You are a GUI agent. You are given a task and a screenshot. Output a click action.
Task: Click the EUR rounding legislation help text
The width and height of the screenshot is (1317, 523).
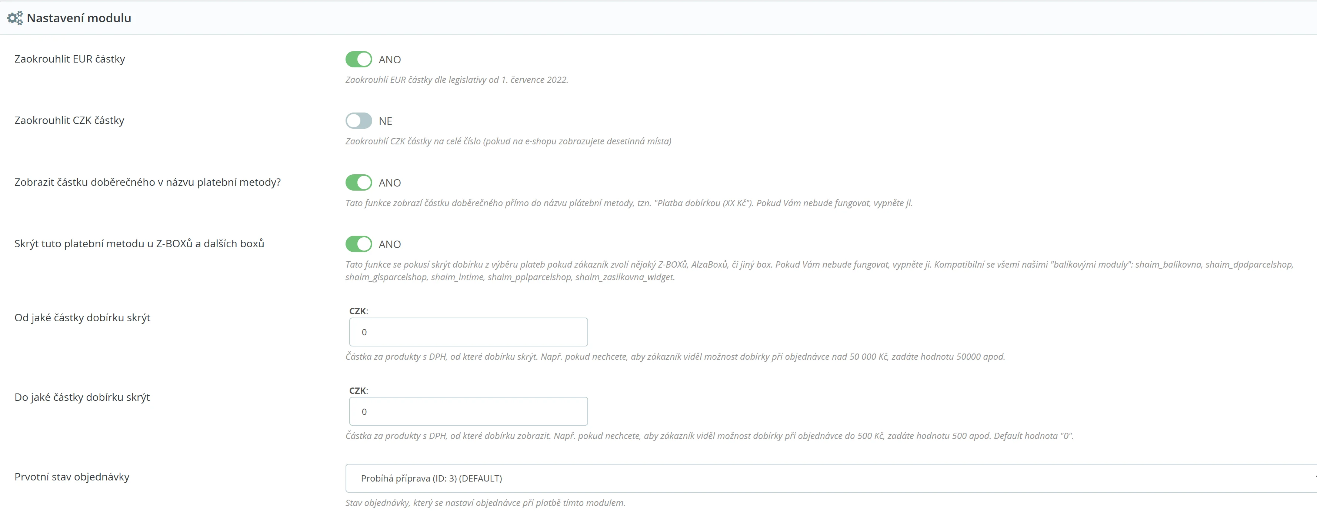(457, 80)
